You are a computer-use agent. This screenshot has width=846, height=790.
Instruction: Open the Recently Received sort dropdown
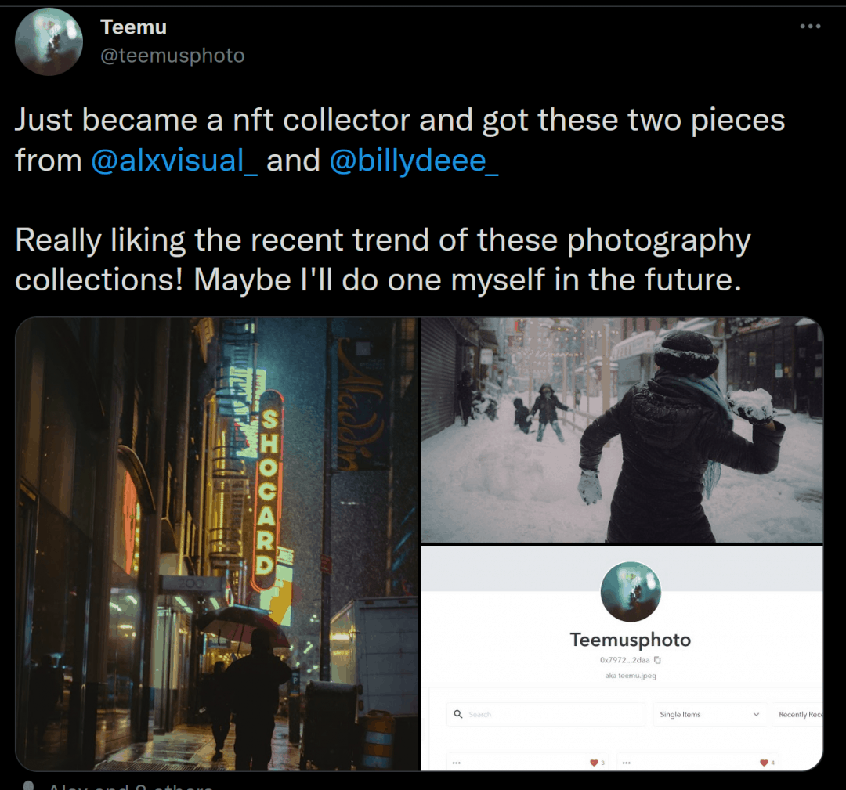point(797,714)
